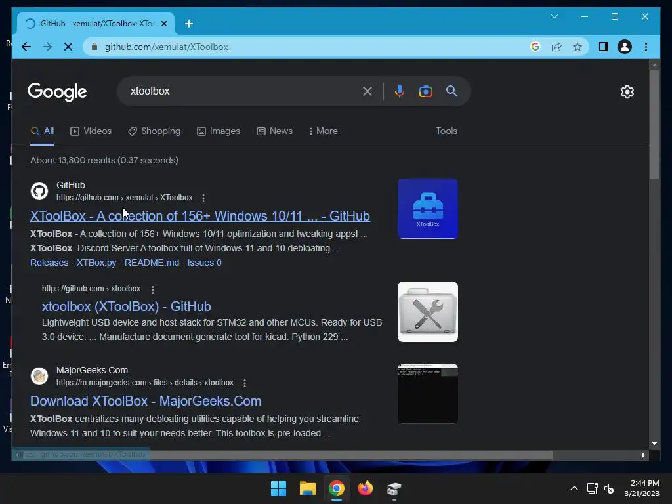Toggle the browser side panel
The width and height of the screenshot is (672, 504).
[604, 47]
